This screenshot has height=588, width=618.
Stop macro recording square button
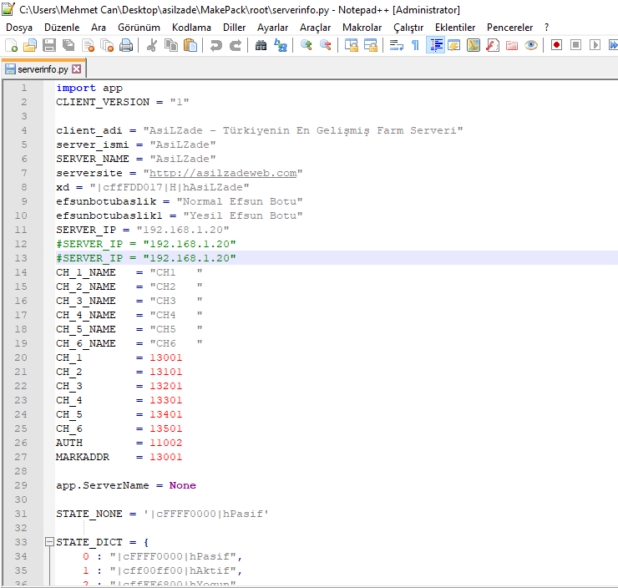(576, 45)
